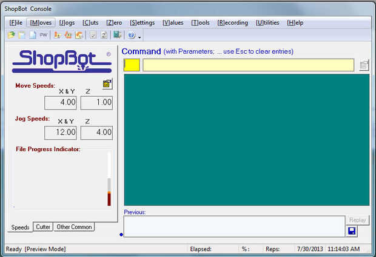Click the '% :' status bar entry

246,249
